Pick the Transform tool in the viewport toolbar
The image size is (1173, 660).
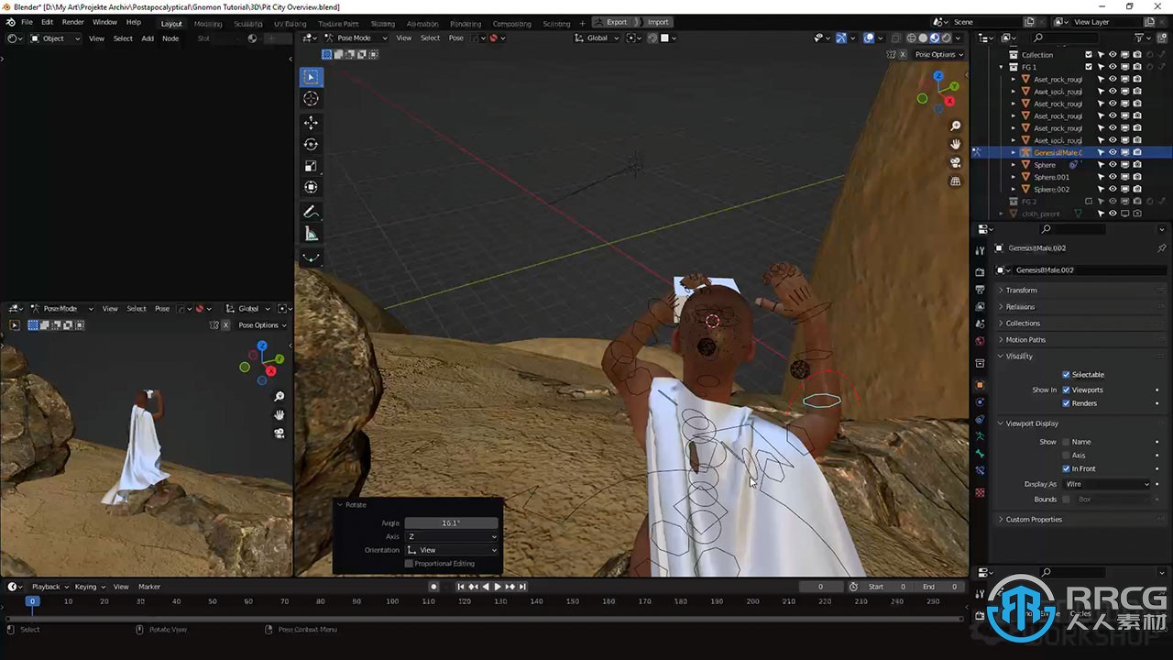coord(311,187)
